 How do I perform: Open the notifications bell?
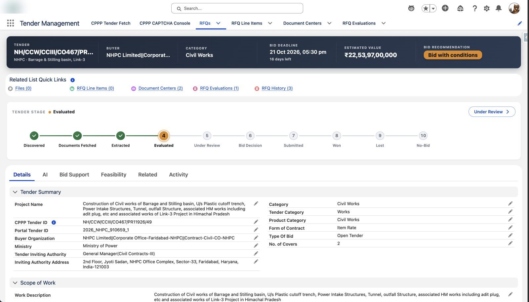499,8
